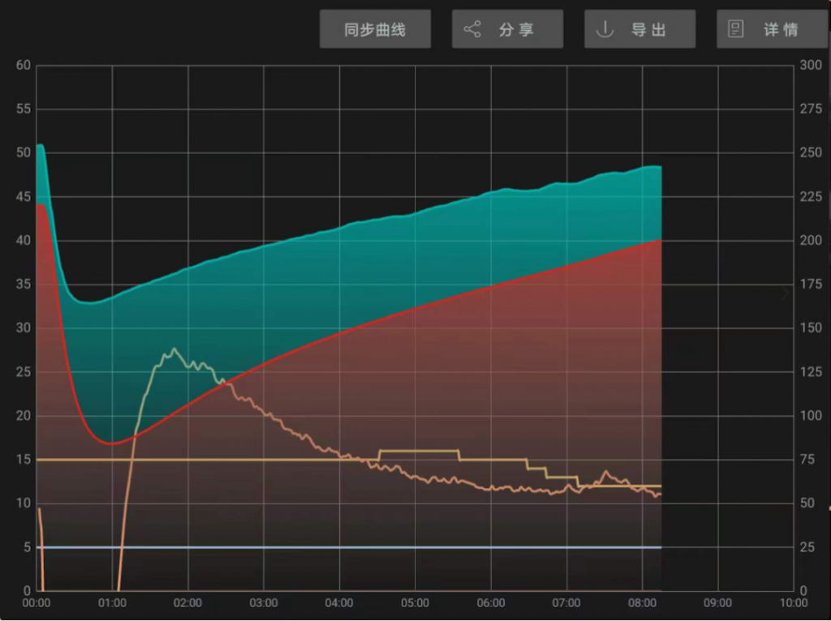The image size is (831, 621).
Task: Click the 06:00 time axis label
Action: pos(491,603)
